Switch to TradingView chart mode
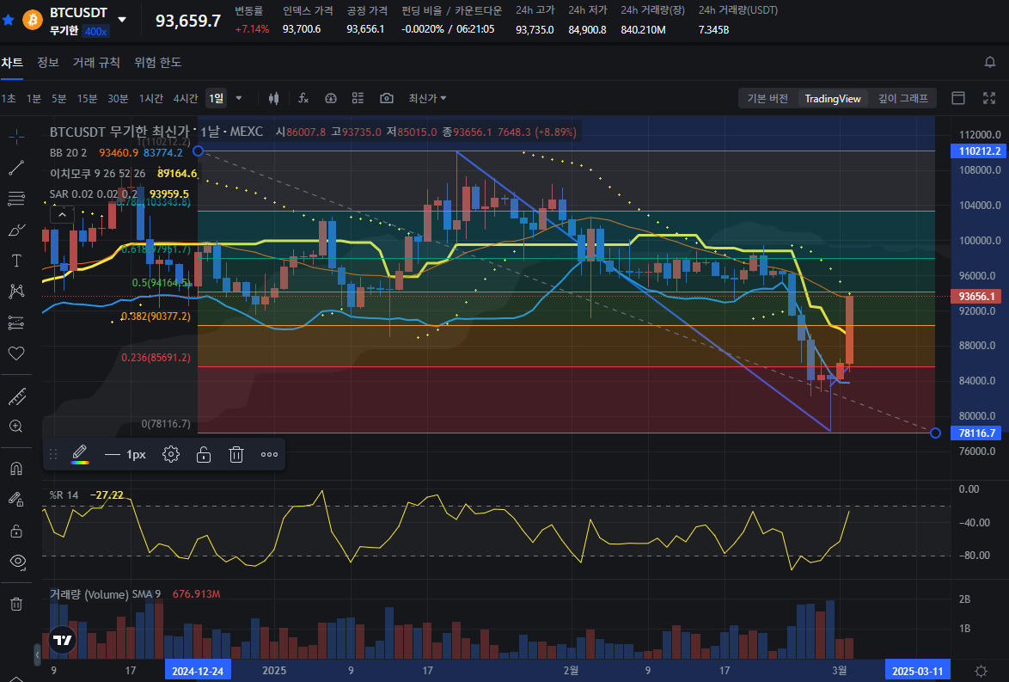Image resolution: width=1009 pixels, height=682 pixels. coord(833,99)
